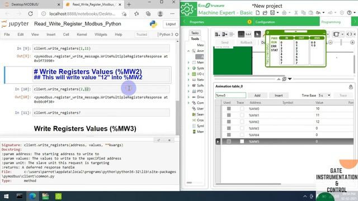
Task: Toggle Used checkbox for %MW4 row
Action: click(229, 135)
